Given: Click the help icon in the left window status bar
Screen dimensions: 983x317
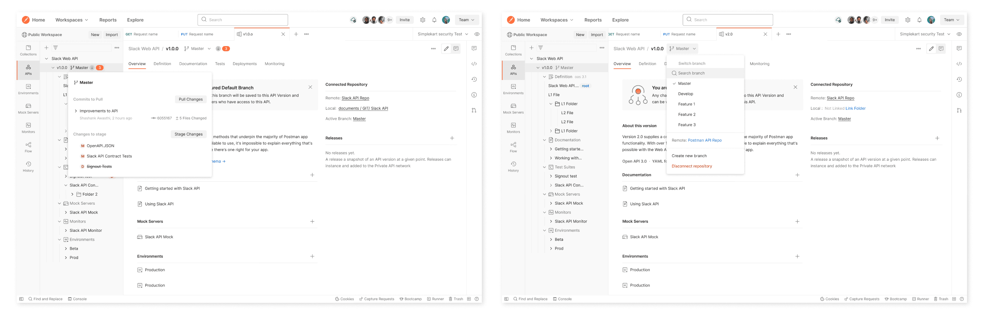Looking at the screenshot, I should point(477,299).
